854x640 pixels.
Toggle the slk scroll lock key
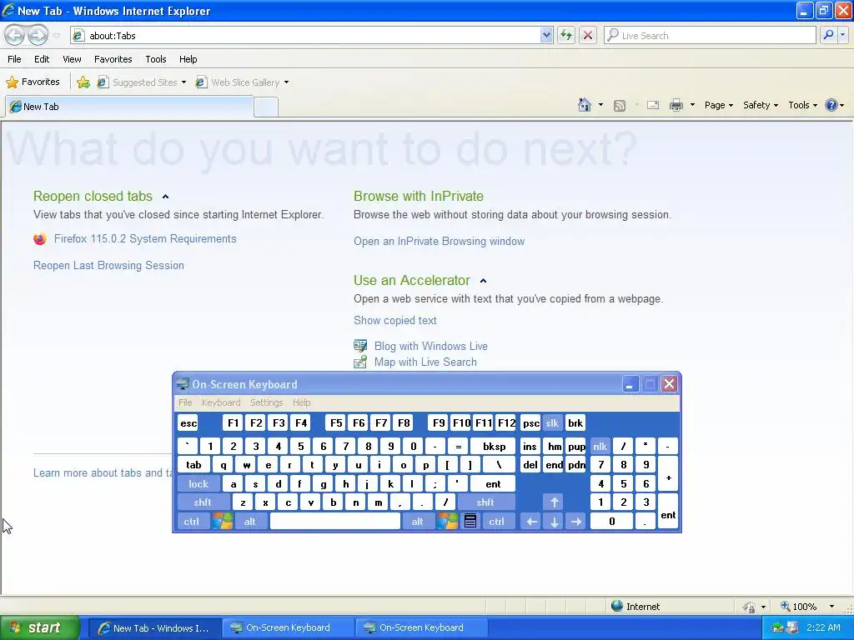552,423
